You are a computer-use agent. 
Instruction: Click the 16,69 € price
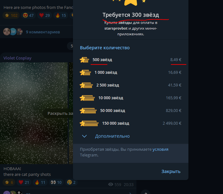coord(175,73)
